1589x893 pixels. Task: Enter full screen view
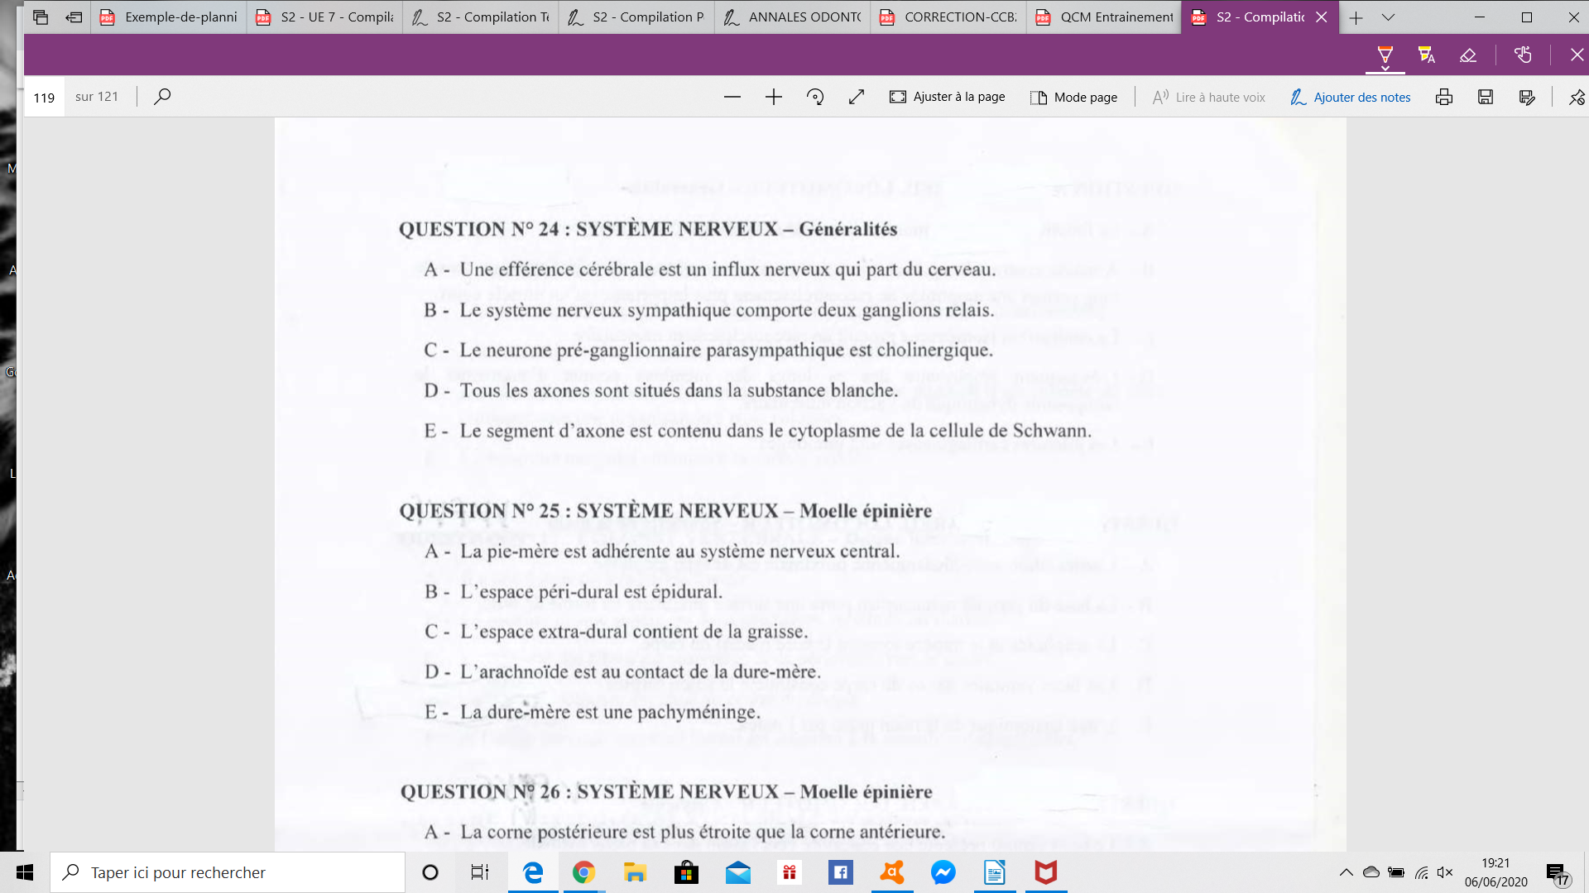coord(857,97)
